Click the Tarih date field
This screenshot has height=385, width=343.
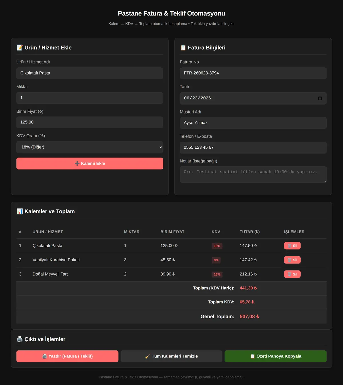[x=253, y=98]
